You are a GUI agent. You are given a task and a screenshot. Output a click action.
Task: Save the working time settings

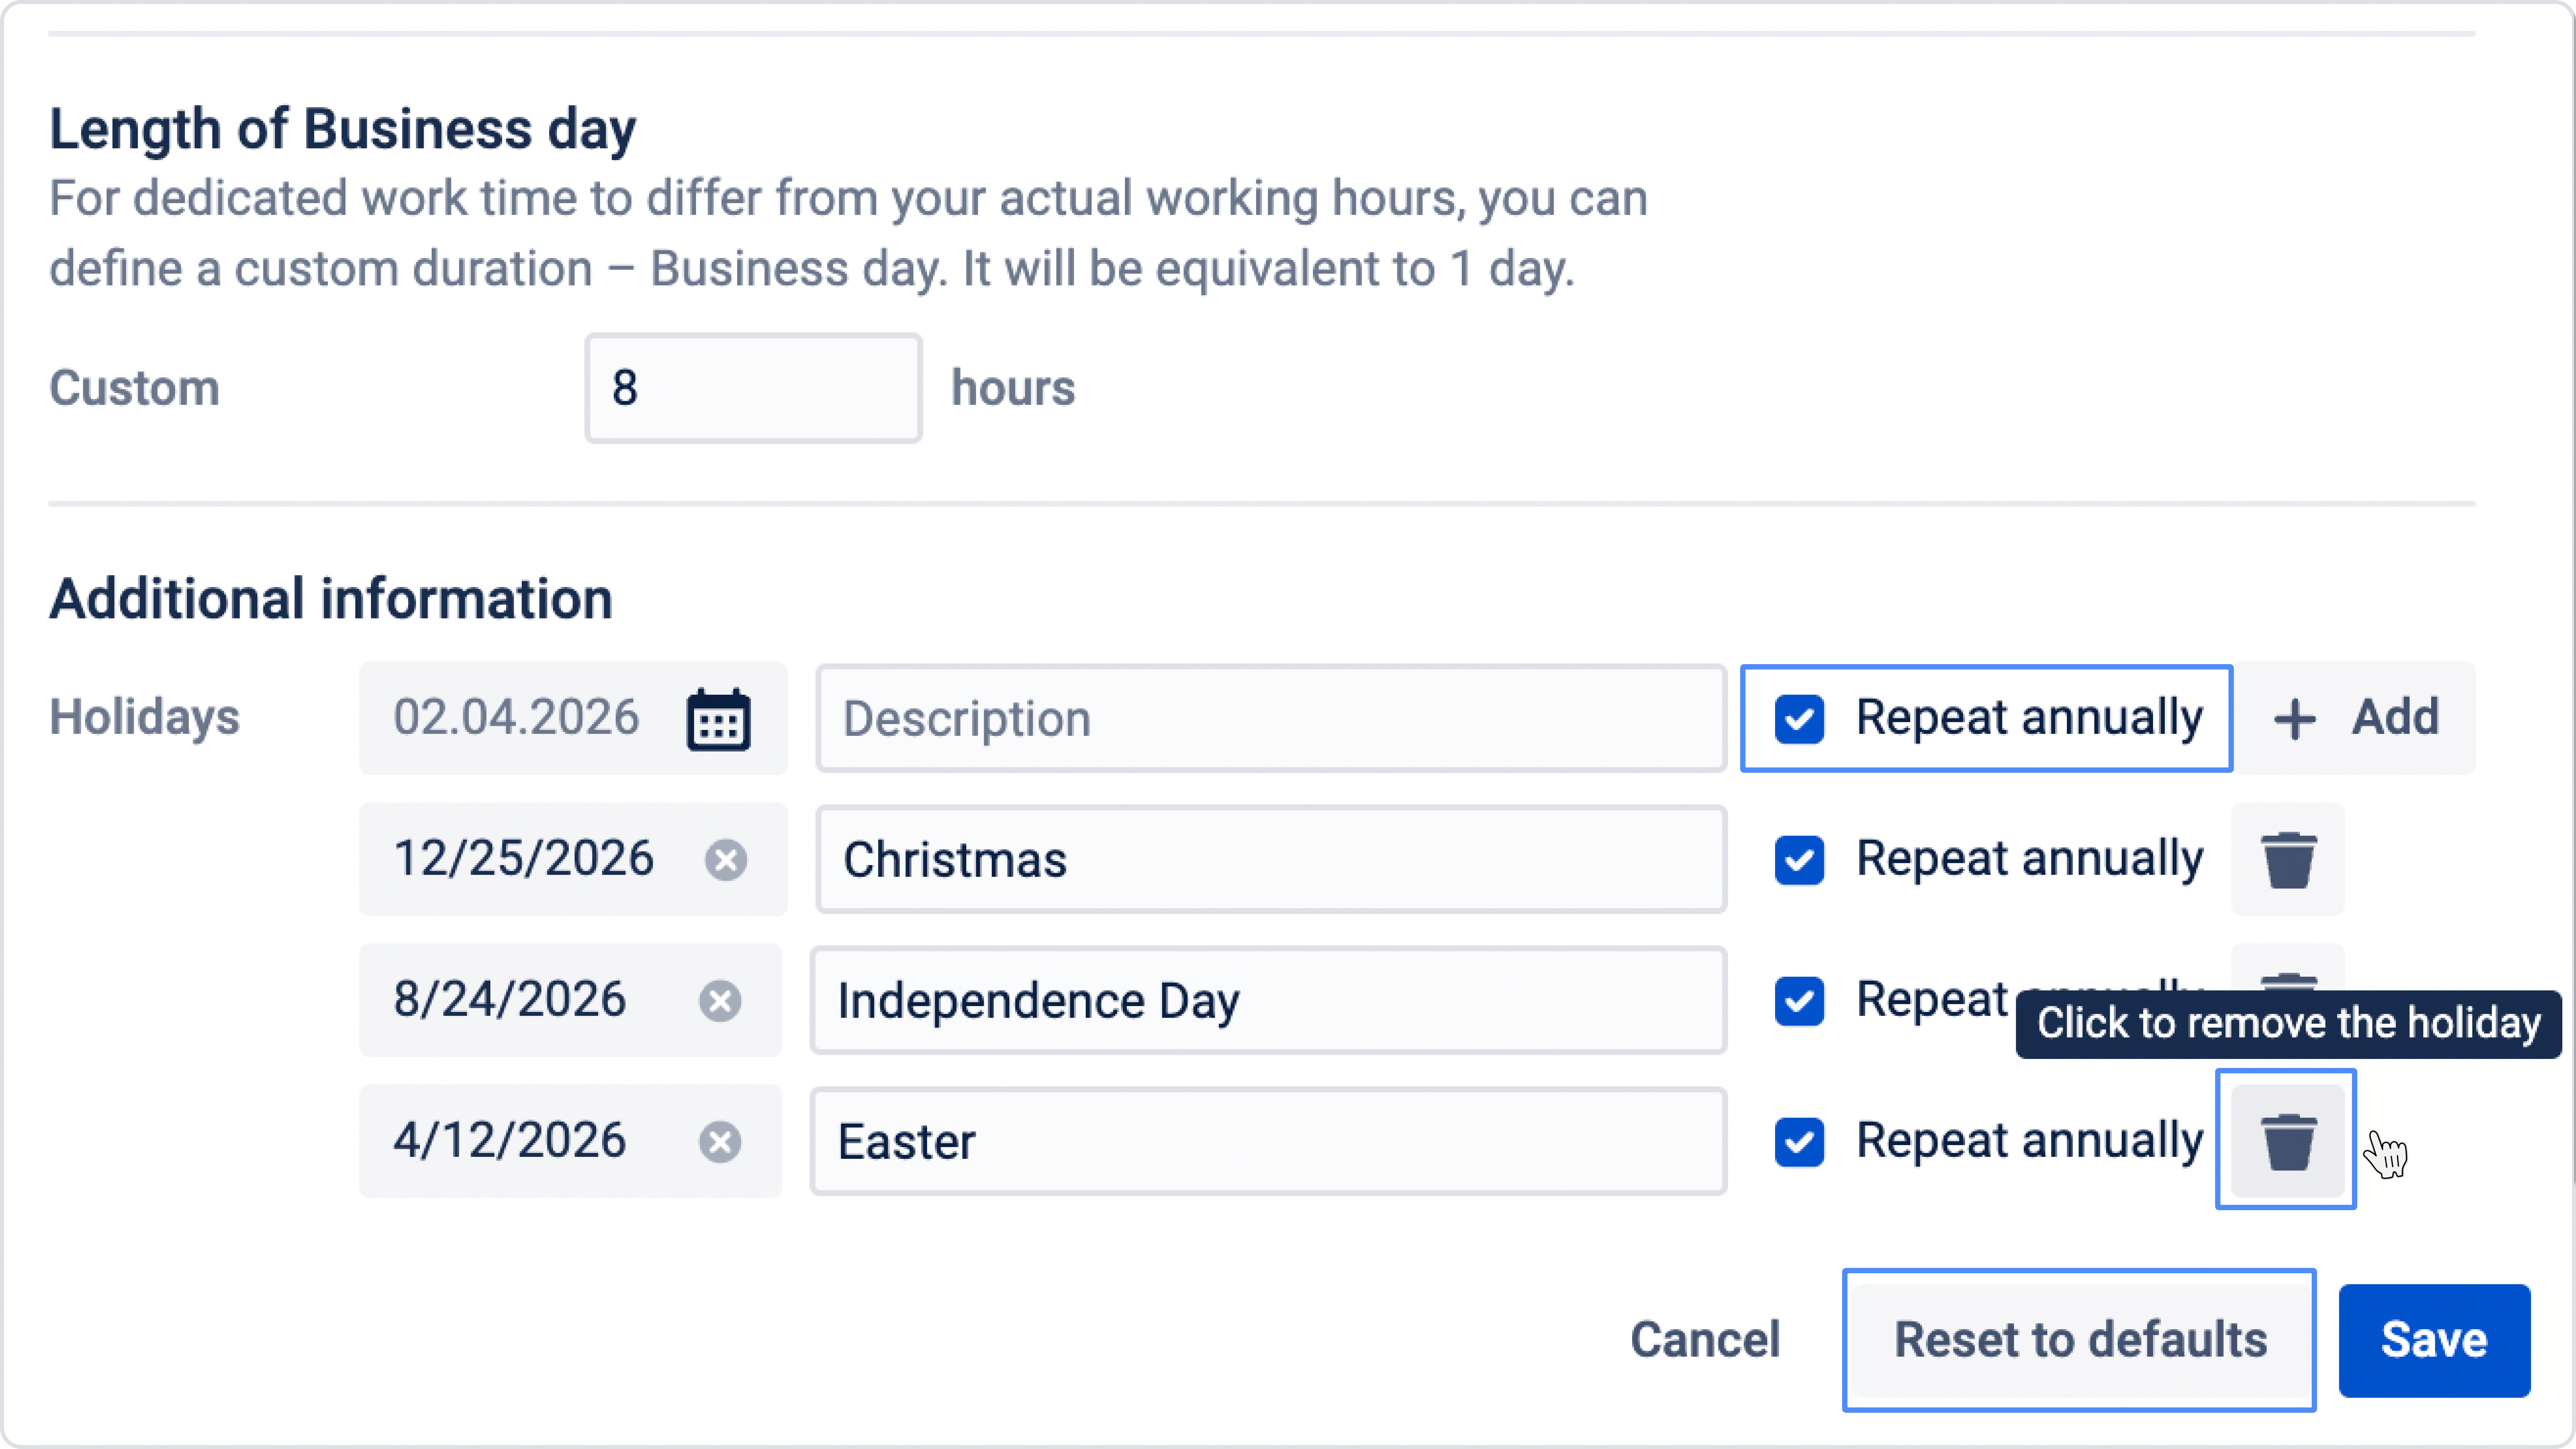[x=2433, y=1340]
